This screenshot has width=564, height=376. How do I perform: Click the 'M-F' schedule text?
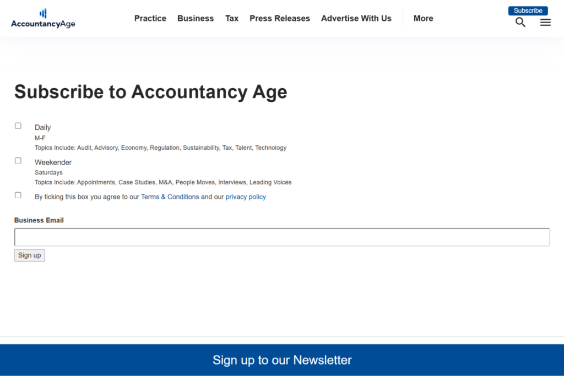coord(40,138)
